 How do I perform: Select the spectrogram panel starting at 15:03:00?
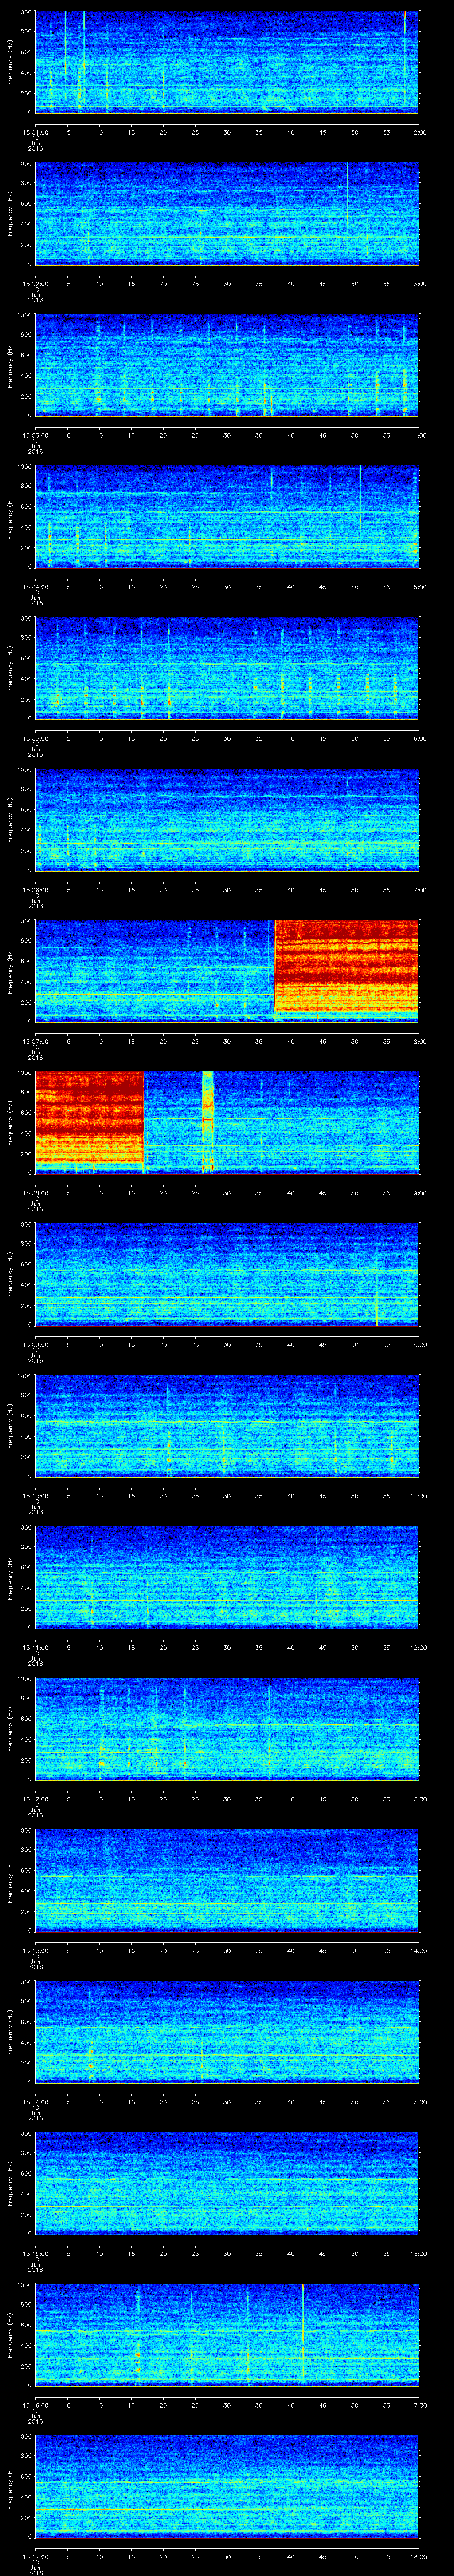pos(227,364)
